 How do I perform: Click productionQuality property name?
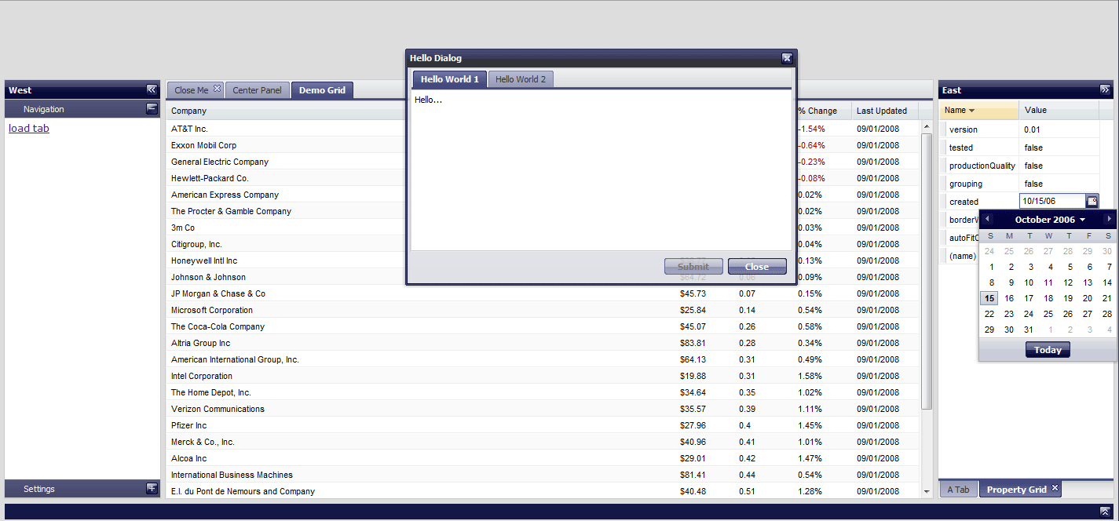pos(982,166)
